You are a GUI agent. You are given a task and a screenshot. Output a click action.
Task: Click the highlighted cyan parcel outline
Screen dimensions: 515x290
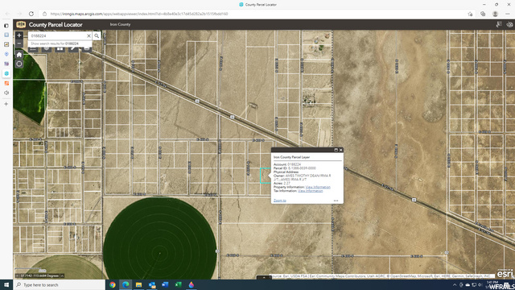pyautogui.click(x=265, y=176)
